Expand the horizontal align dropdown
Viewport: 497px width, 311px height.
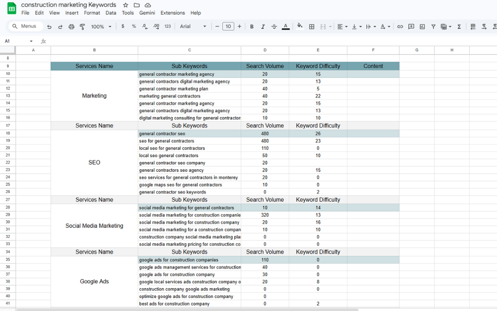tap(342, 27)
